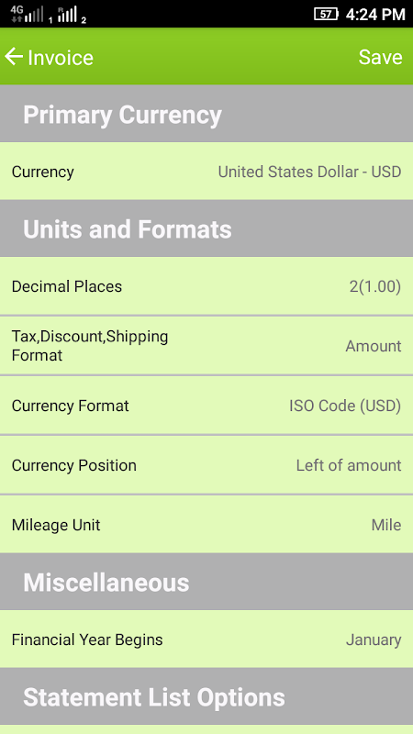Image resolution: width=413 pixels, height=734 pixels.
Task: Change the Amount format value
Action: [x=374, y=346]
